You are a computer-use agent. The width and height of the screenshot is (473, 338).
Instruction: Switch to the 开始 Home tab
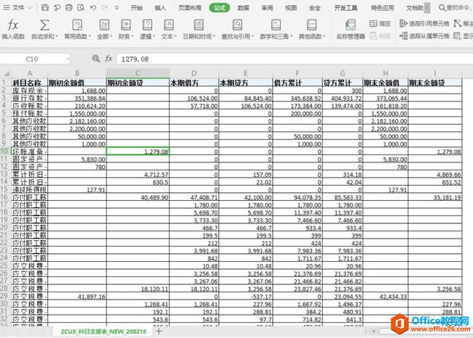(136, 8)
